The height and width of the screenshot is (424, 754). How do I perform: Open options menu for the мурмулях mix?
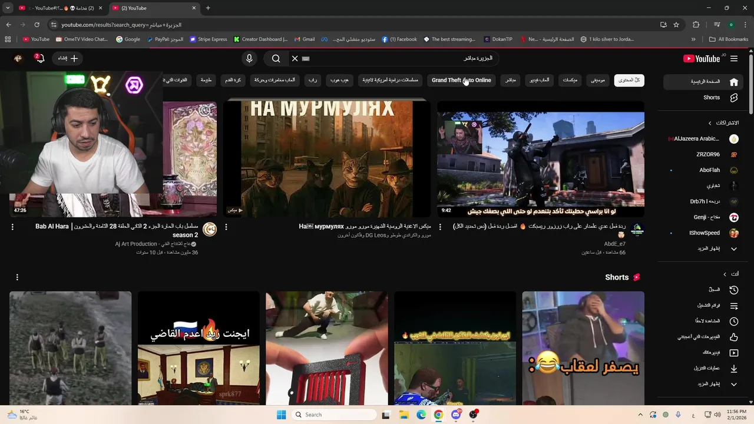coord(226,227)
